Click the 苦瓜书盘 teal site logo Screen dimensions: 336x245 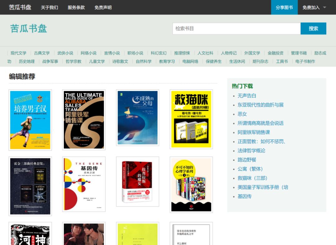[29, 28]
